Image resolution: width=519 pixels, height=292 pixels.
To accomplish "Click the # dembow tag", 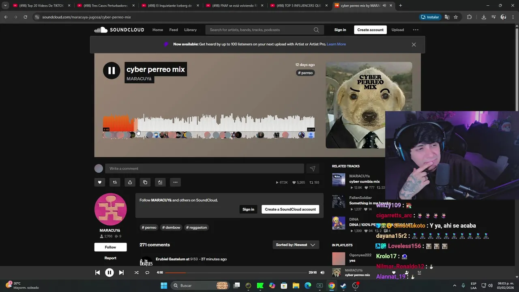I will coord(171,228).
